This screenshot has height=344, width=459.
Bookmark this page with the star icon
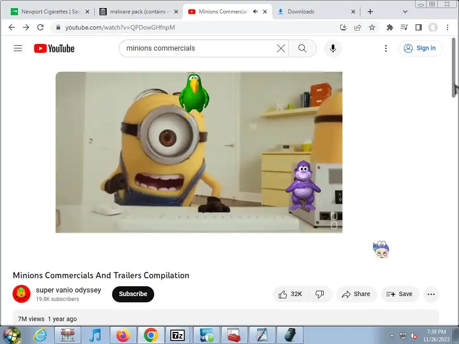pos(372,27)
